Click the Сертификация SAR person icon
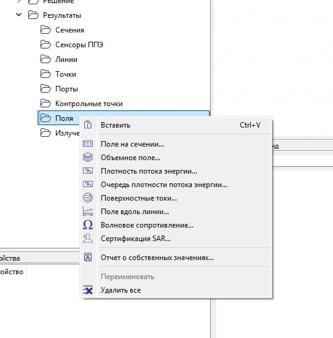Viewport: 333px width, 338px height. click(x=88, y=238)
